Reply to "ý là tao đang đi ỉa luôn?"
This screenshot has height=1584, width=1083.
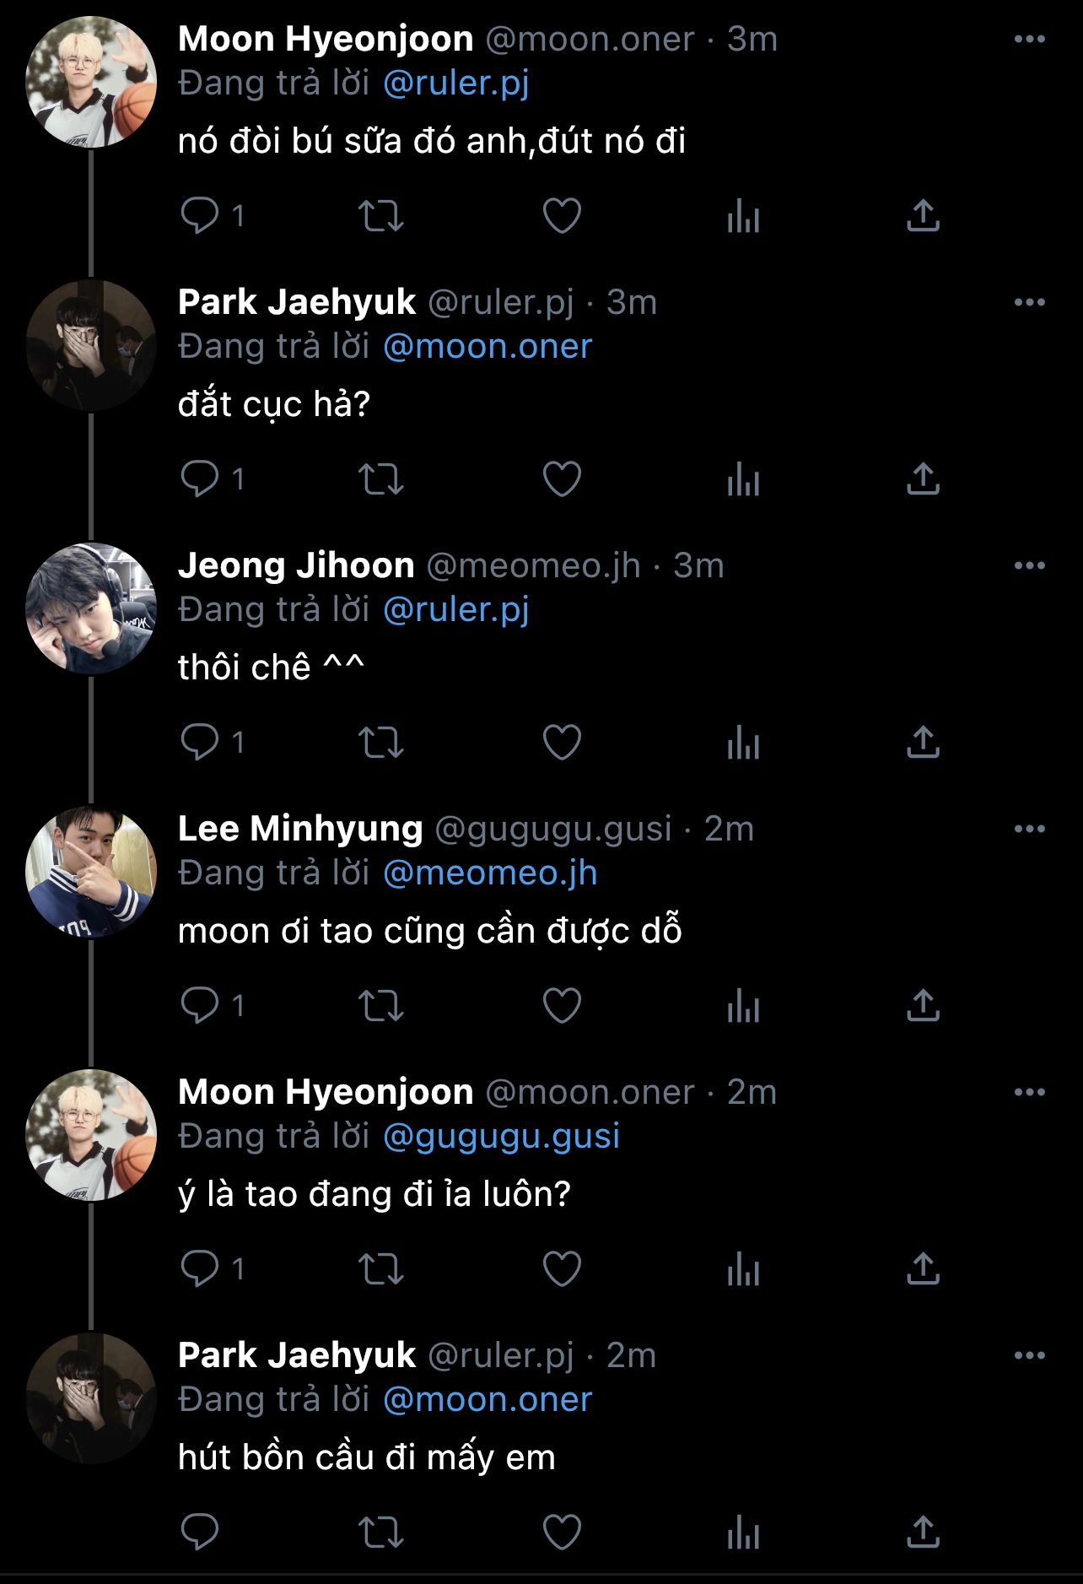(x=200, y=1269)
